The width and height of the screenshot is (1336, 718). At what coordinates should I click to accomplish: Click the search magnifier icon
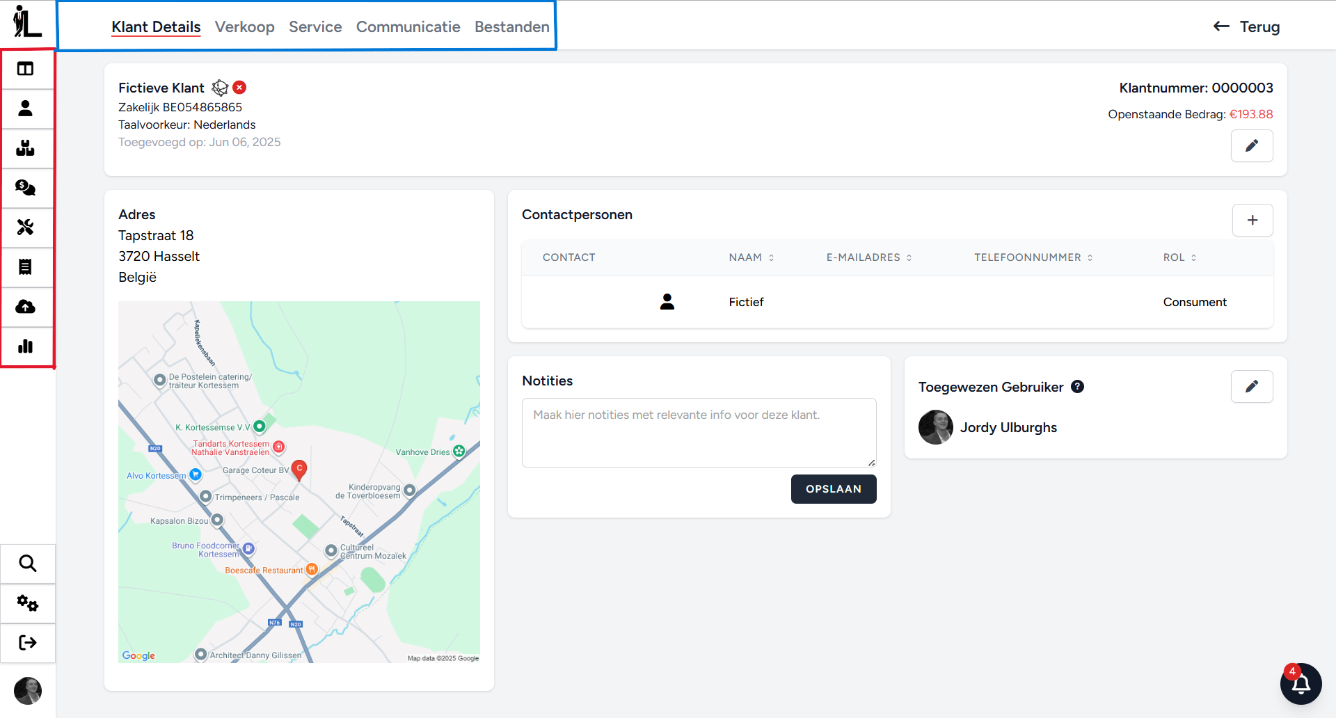28,564
